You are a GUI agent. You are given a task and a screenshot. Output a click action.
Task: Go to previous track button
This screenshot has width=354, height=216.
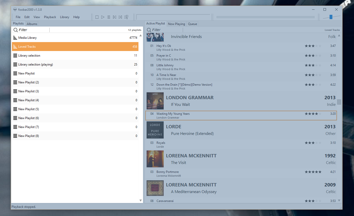click(x=115, y=17)
